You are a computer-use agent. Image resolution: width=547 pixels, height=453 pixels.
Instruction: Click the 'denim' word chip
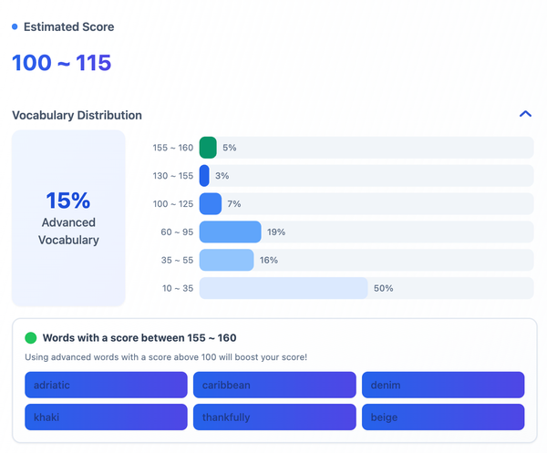(442, 385)
